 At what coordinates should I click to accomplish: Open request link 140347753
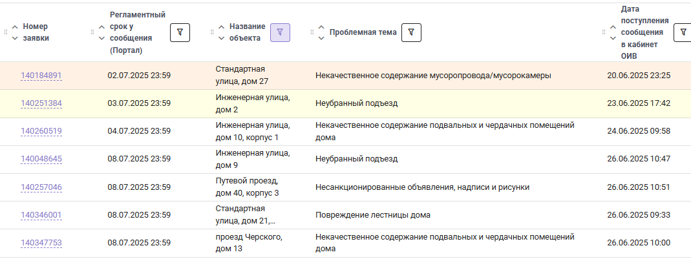click(41, 243)
